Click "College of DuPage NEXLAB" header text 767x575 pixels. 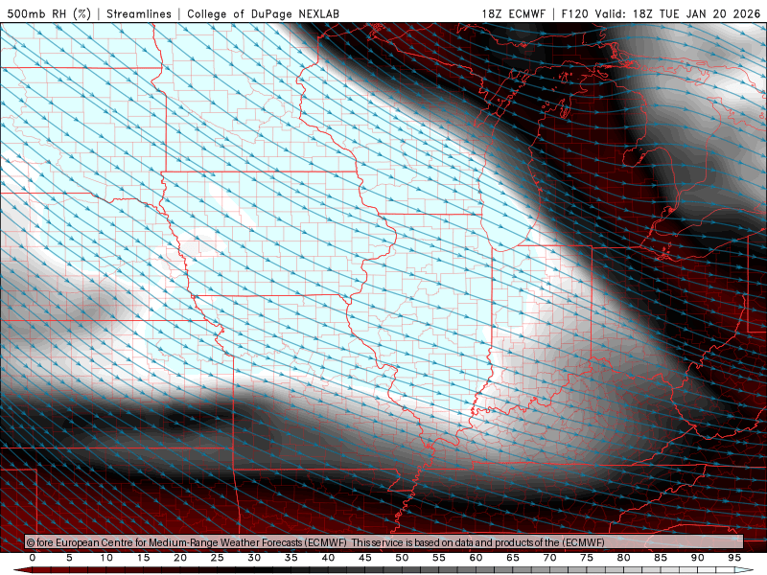[x=263, y=13]
